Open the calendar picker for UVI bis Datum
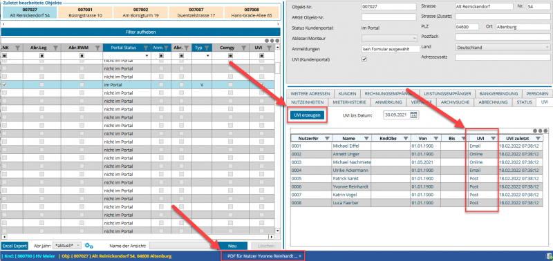553x261 pixels. (414, 115)
